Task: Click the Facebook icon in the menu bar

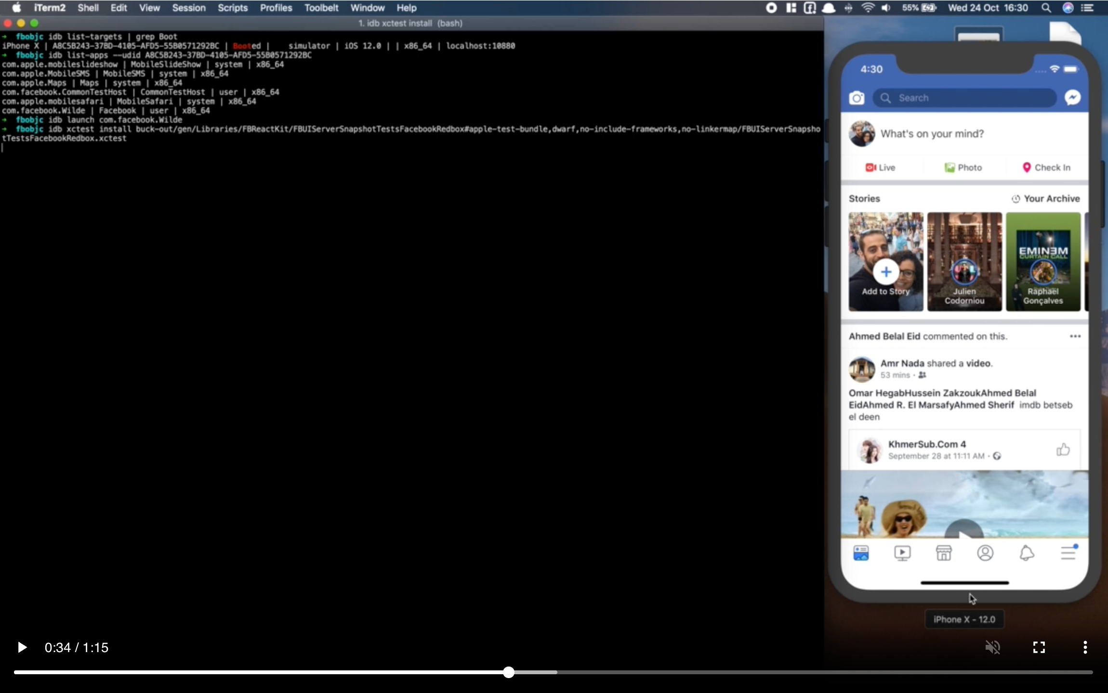Action: pos(810,8)
